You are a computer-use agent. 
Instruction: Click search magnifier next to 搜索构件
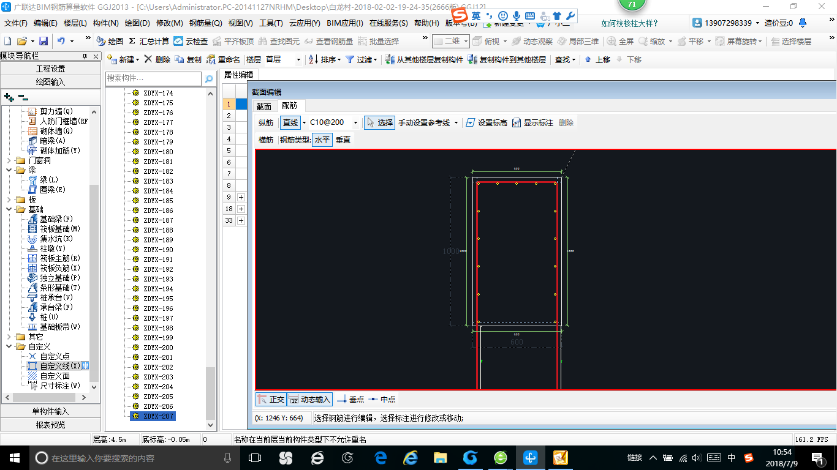point(209,79)
